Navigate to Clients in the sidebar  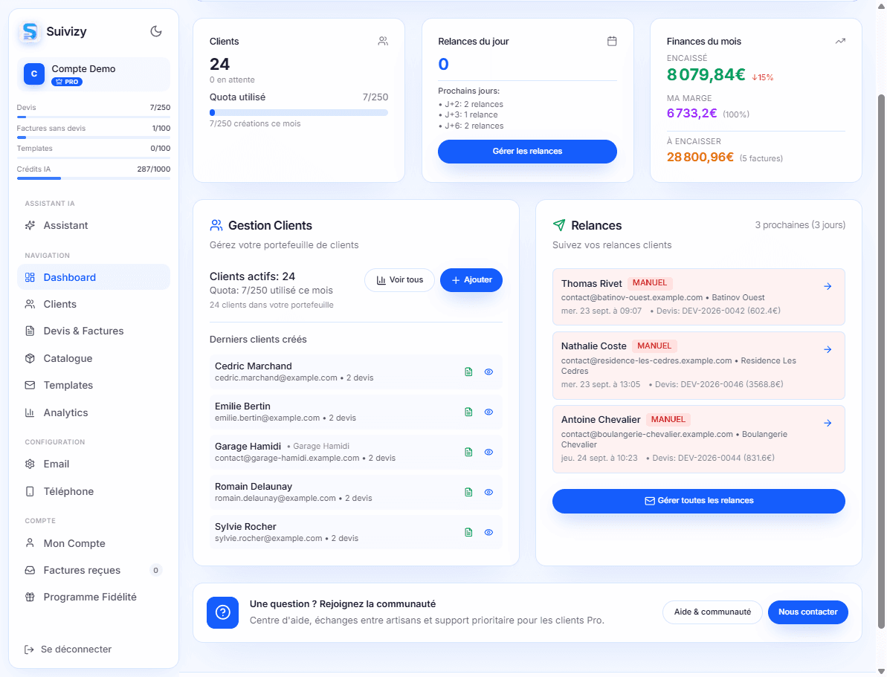coord(94,304)
